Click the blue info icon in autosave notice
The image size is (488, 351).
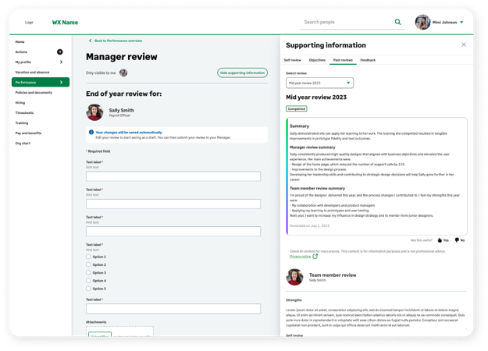[x=91, y=132]
